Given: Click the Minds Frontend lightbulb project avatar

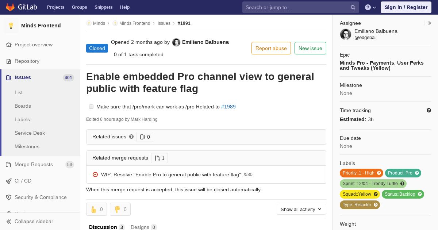Looking at the screenshot, I should coord(11,26).
